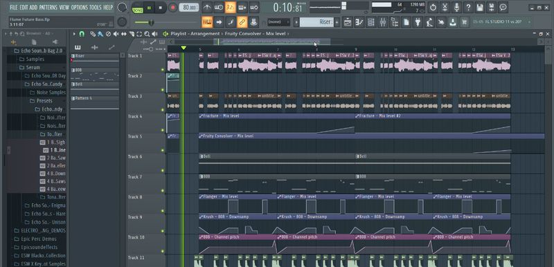Open the TOOLS menu

coord(96,7)
